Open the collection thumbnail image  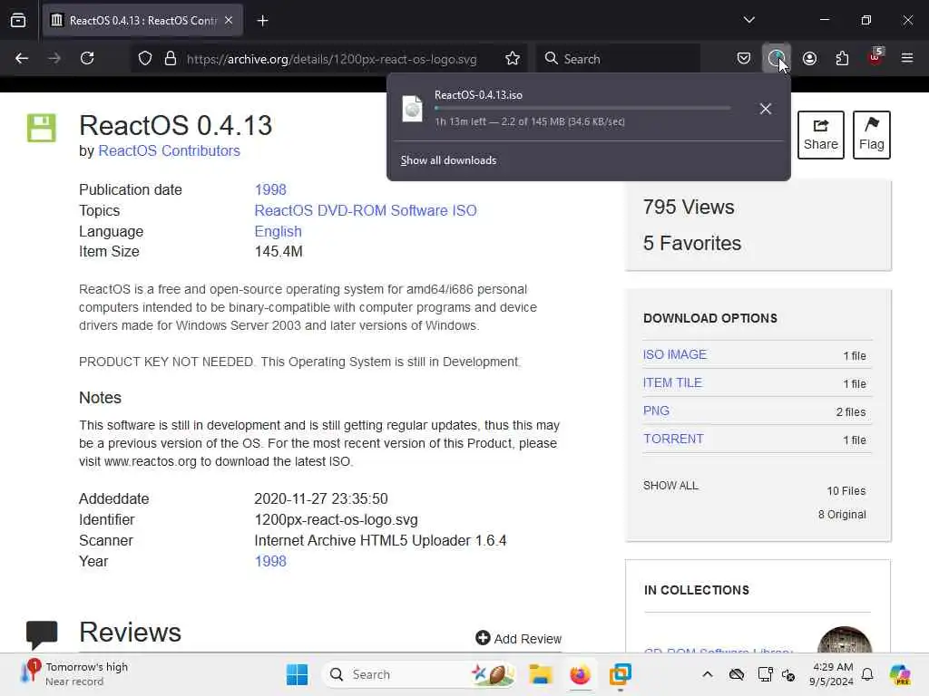tap(845, 641)
